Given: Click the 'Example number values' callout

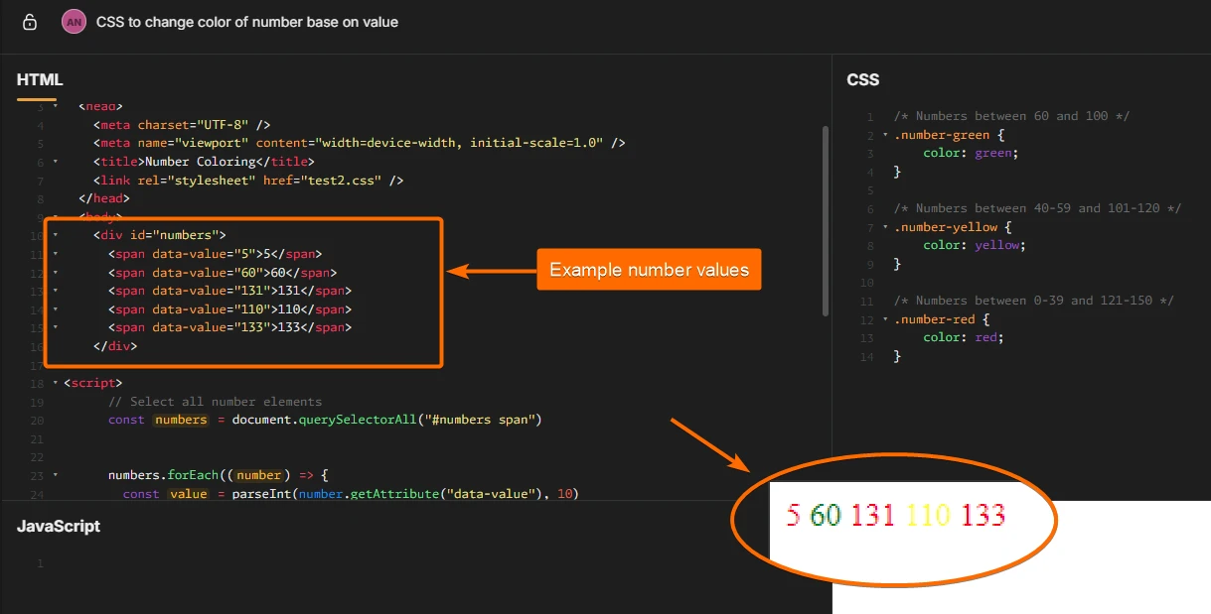Looking at the screenshot, I should [649, 269].
